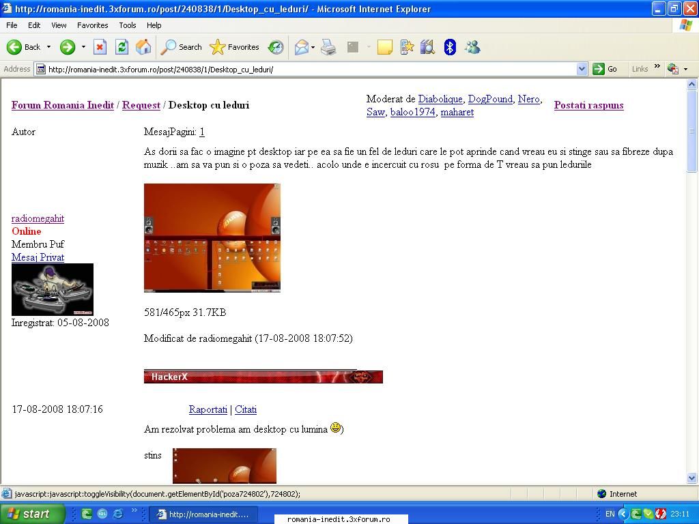Screen dimensions: 699x524
Task: Open the Back button history dropdown arrow
Action: click(x=48, y=47)
